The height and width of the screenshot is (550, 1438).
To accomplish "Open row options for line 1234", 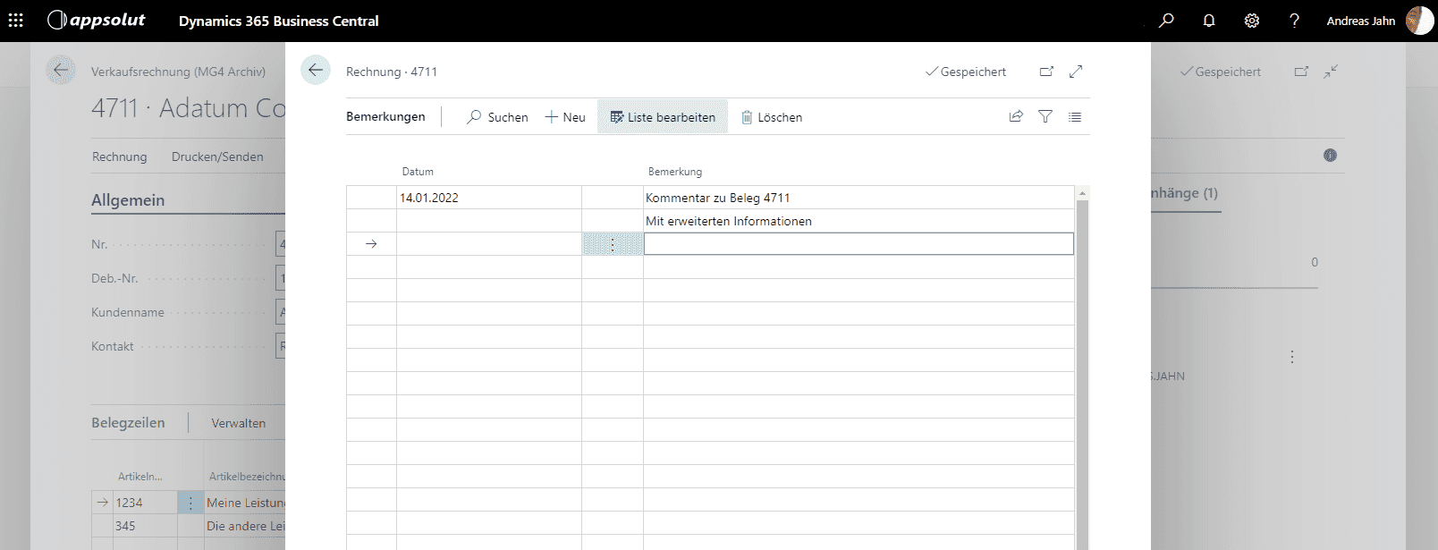I will pyautogui.click(x=190, y=503).
